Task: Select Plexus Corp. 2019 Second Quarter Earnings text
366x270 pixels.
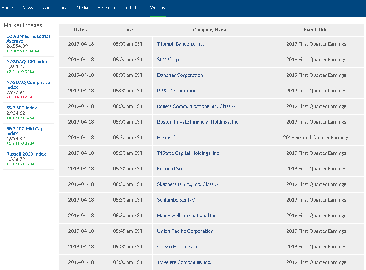Action: pyautogui.click(x=316, y=138)
